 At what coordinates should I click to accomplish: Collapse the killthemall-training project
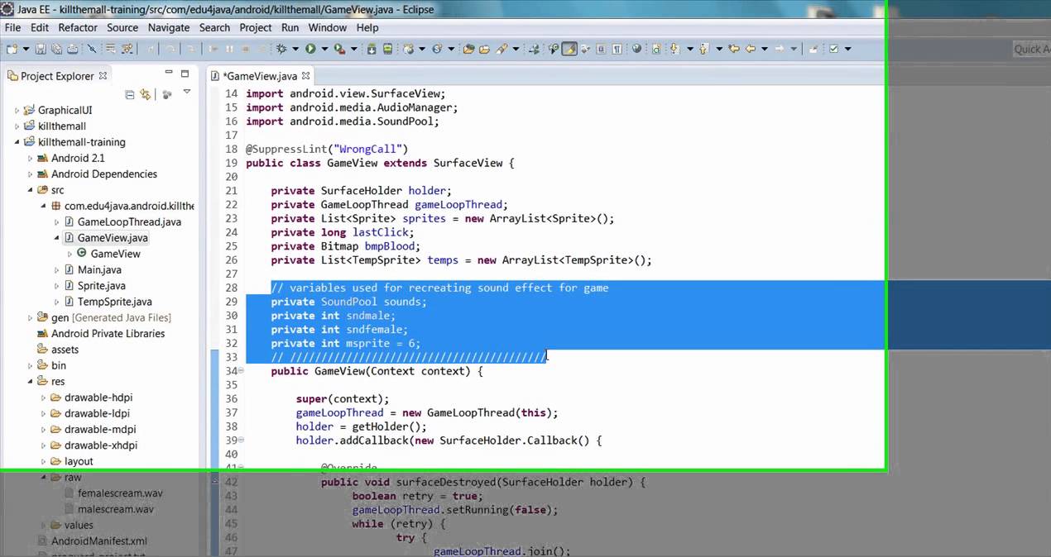[x=17, y=142]
